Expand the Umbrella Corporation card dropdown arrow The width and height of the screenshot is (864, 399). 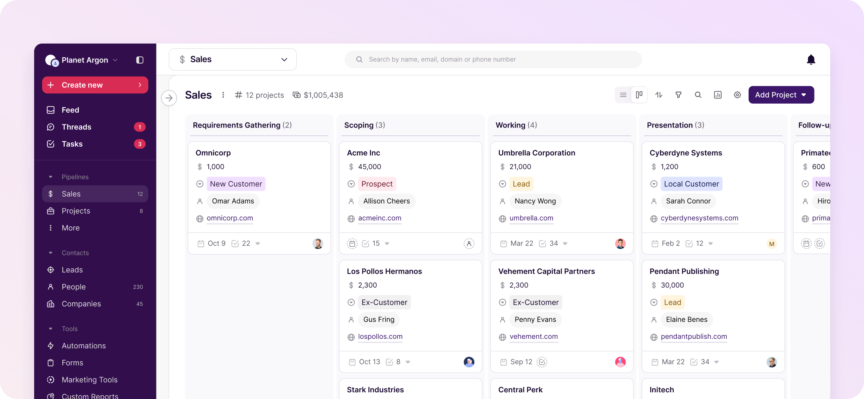(565, 244)
